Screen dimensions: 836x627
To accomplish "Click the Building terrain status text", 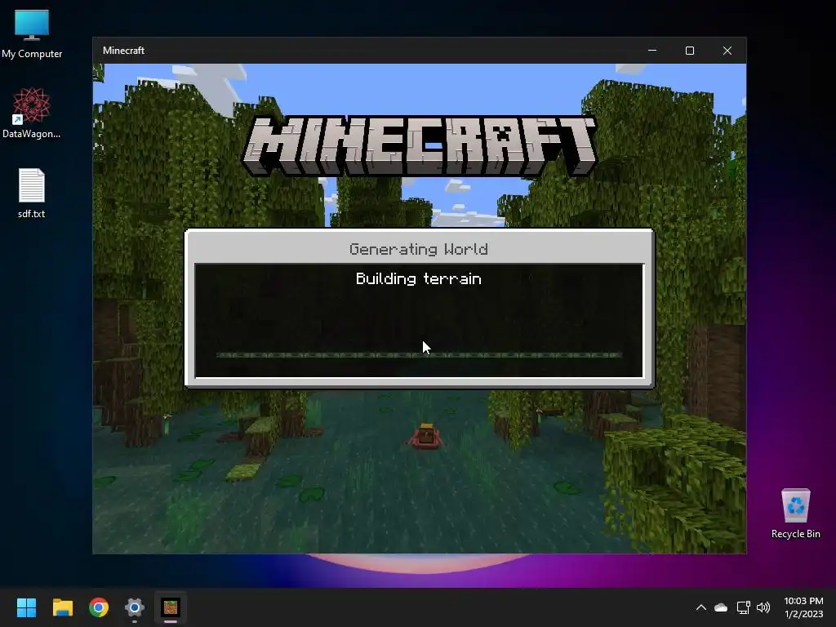I will pyautogui.click(x=419, y=279).
